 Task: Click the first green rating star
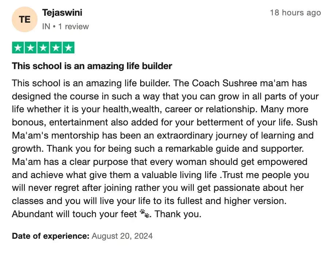coord(18,48)
